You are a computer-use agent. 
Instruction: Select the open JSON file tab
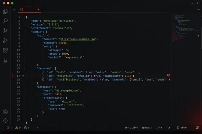(30, 9)
